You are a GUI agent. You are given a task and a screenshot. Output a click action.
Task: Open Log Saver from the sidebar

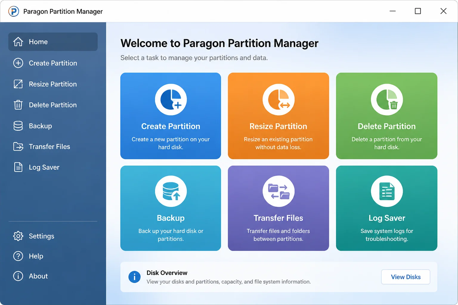(53, 167)
